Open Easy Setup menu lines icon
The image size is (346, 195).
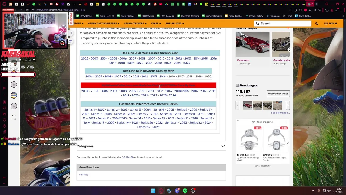[x=342, y=10]
